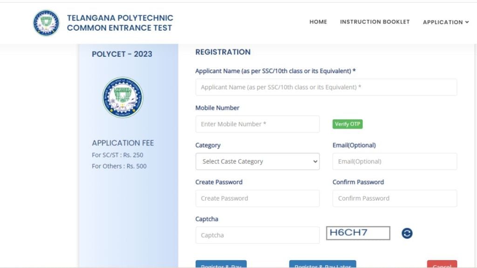Click the POLYCET - 2023 sidebar heading

pos(122,54)
